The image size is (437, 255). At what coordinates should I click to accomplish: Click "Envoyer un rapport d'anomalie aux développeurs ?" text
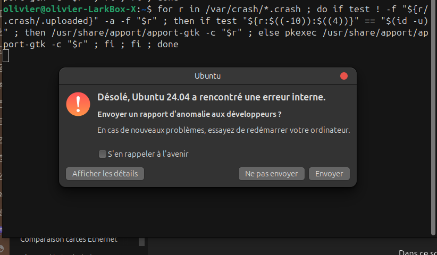tap(189, 114)
